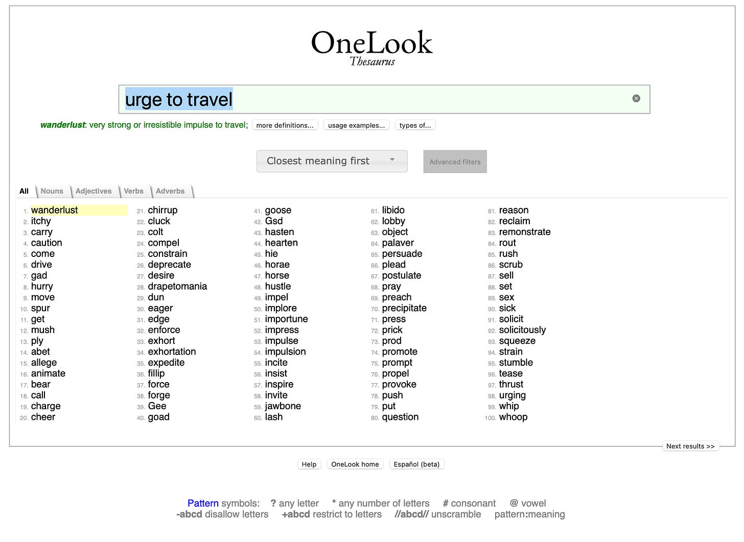Viewport: 744px width, 542px height.
Task: Open the result "charge"
Action: click(45, 406)
